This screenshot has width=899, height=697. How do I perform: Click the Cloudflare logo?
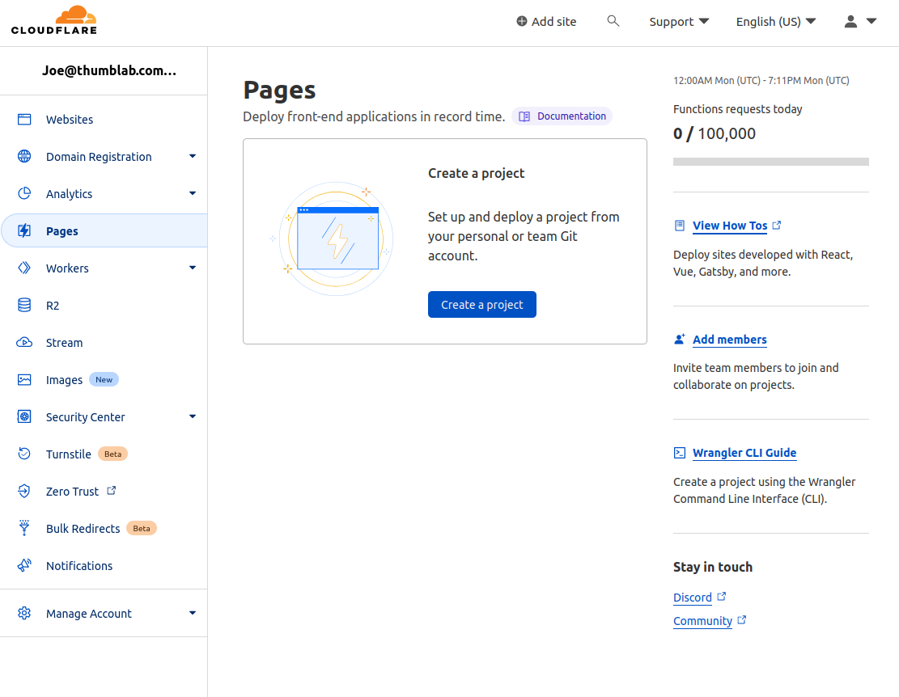[54, 20]
